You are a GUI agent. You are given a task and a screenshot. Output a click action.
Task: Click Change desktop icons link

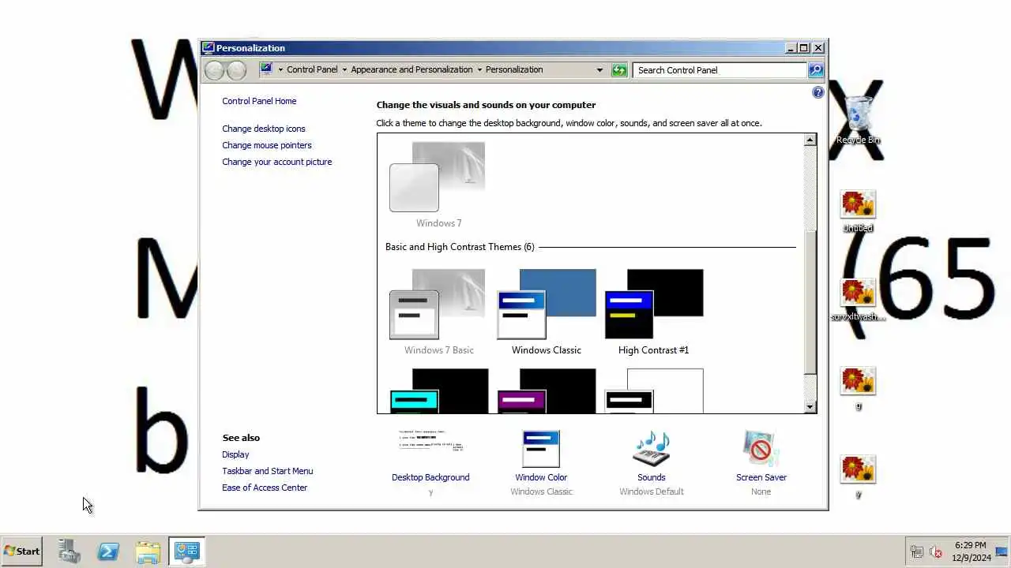(264, 129)
